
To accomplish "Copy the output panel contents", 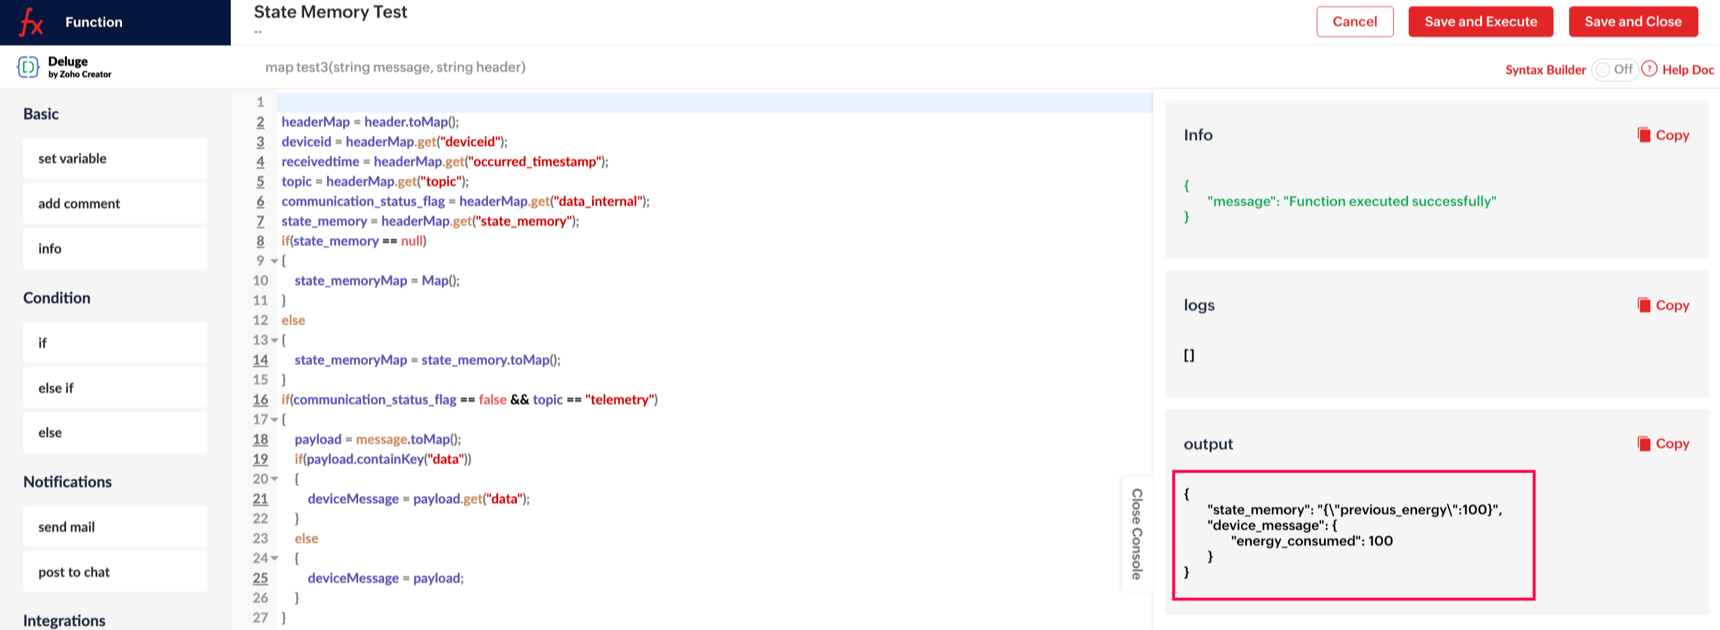I will (x=1662, y=444).
